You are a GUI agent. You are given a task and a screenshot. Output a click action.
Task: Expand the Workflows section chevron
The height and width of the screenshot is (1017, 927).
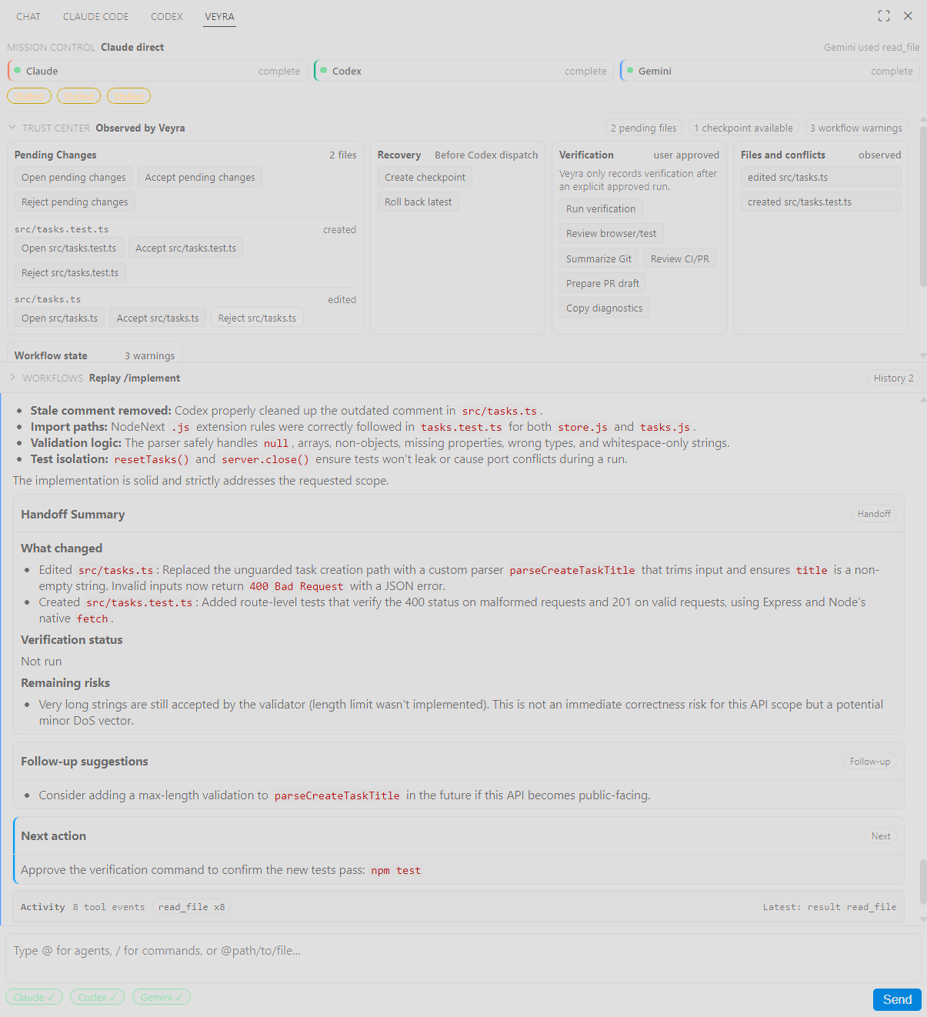[12, 378]
